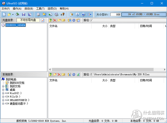
Task: Click the blue Info properties icon
Action: coord(77,14)
